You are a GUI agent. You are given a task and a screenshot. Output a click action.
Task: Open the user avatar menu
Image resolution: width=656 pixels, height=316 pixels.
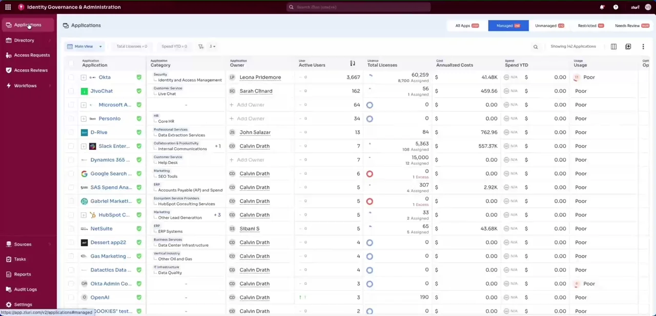click(x=648, y=7)
